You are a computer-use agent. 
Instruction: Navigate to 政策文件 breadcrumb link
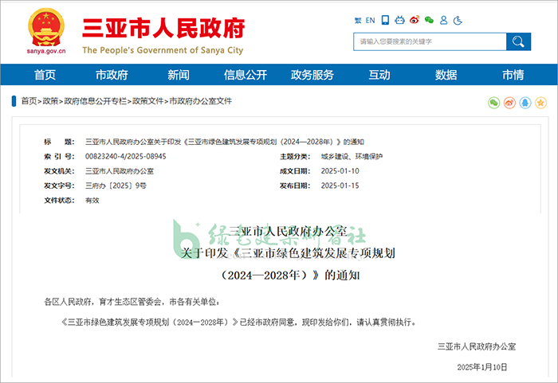point(147,102)
